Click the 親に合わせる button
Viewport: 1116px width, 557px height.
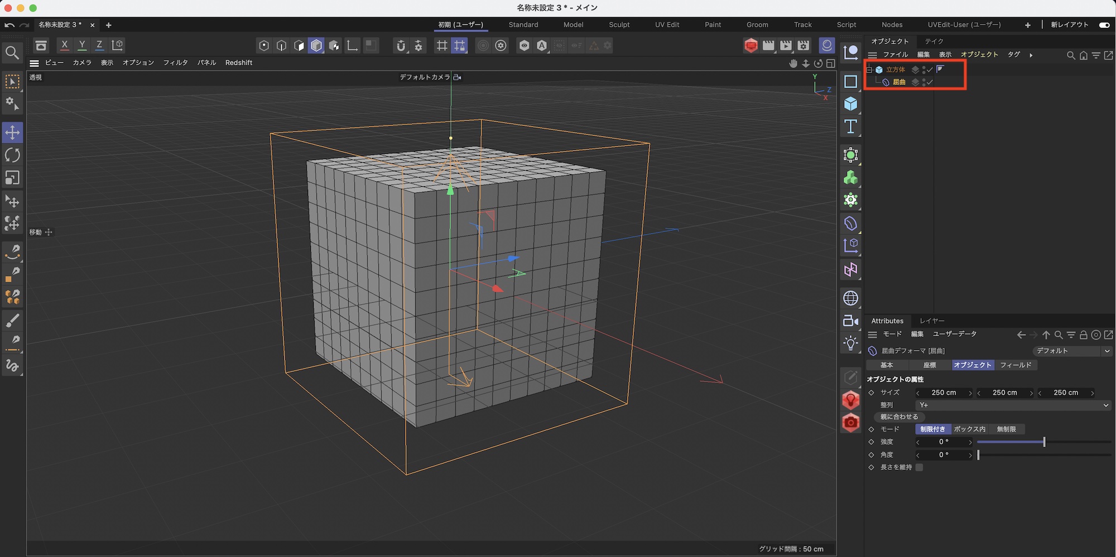(899, 416)
